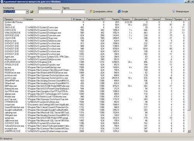Select the jqs.exe process row

[95, 67]
